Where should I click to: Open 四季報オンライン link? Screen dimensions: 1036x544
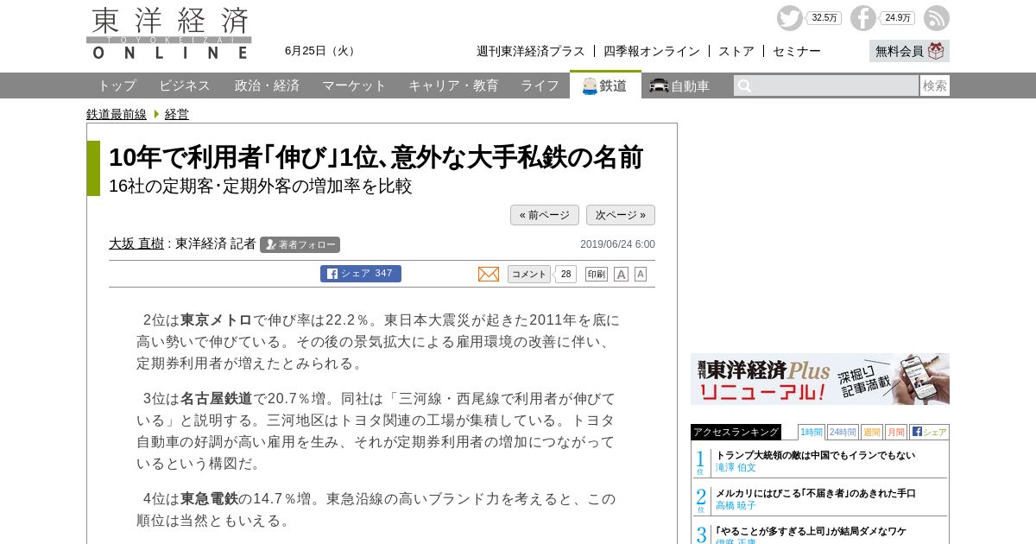652,51
